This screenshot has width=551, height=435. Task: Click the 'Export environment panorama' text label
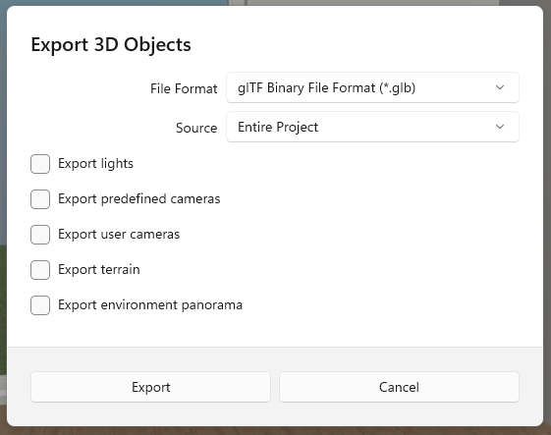[x=150, y=305]
